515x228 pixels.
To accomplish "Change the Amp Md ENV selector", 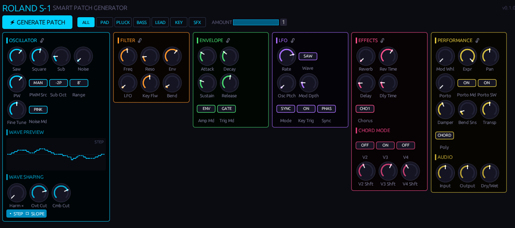I will pyautogui.click(x=206, y=109).
